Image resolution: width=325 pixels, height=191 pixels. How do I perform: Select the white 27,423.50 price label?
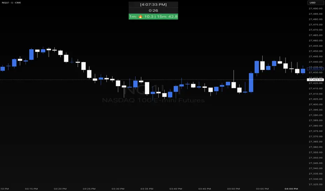click(x=315, y=80)
